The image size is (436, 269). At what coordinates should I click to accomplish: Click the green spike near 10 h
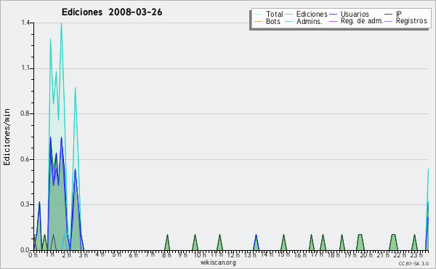click(195, 243)
